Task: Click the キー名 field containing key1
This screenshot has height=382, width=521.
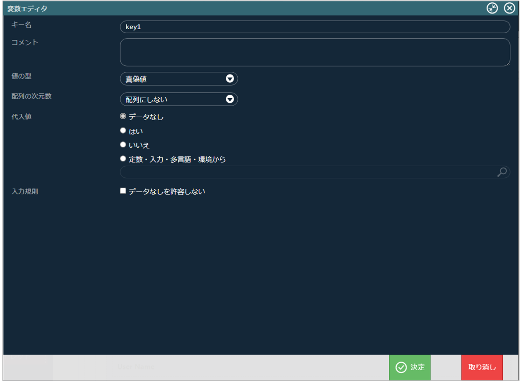Action: pos(314,27)
